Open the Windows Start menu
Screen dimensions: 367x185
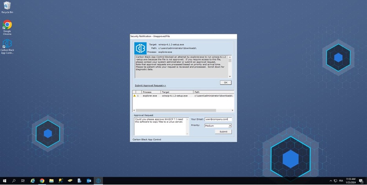(x=4, y=181)
